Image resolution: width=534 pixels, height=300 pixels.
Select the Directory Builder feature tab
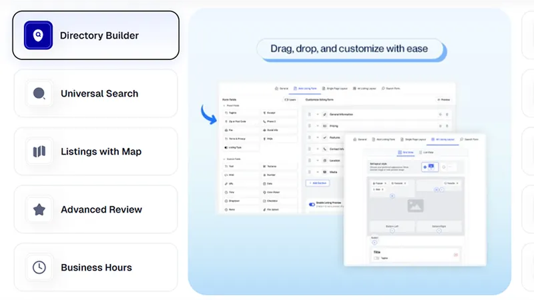[x=95, y=35]
